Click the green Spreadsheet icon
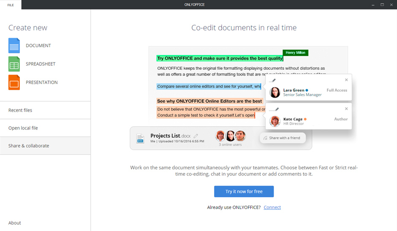 14,64
